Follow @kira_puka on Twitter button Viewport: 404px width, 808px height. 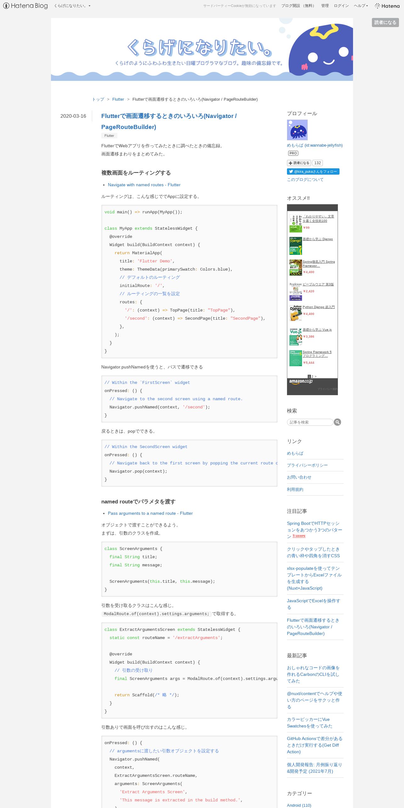pyautogui.click(x=313, y=171)
